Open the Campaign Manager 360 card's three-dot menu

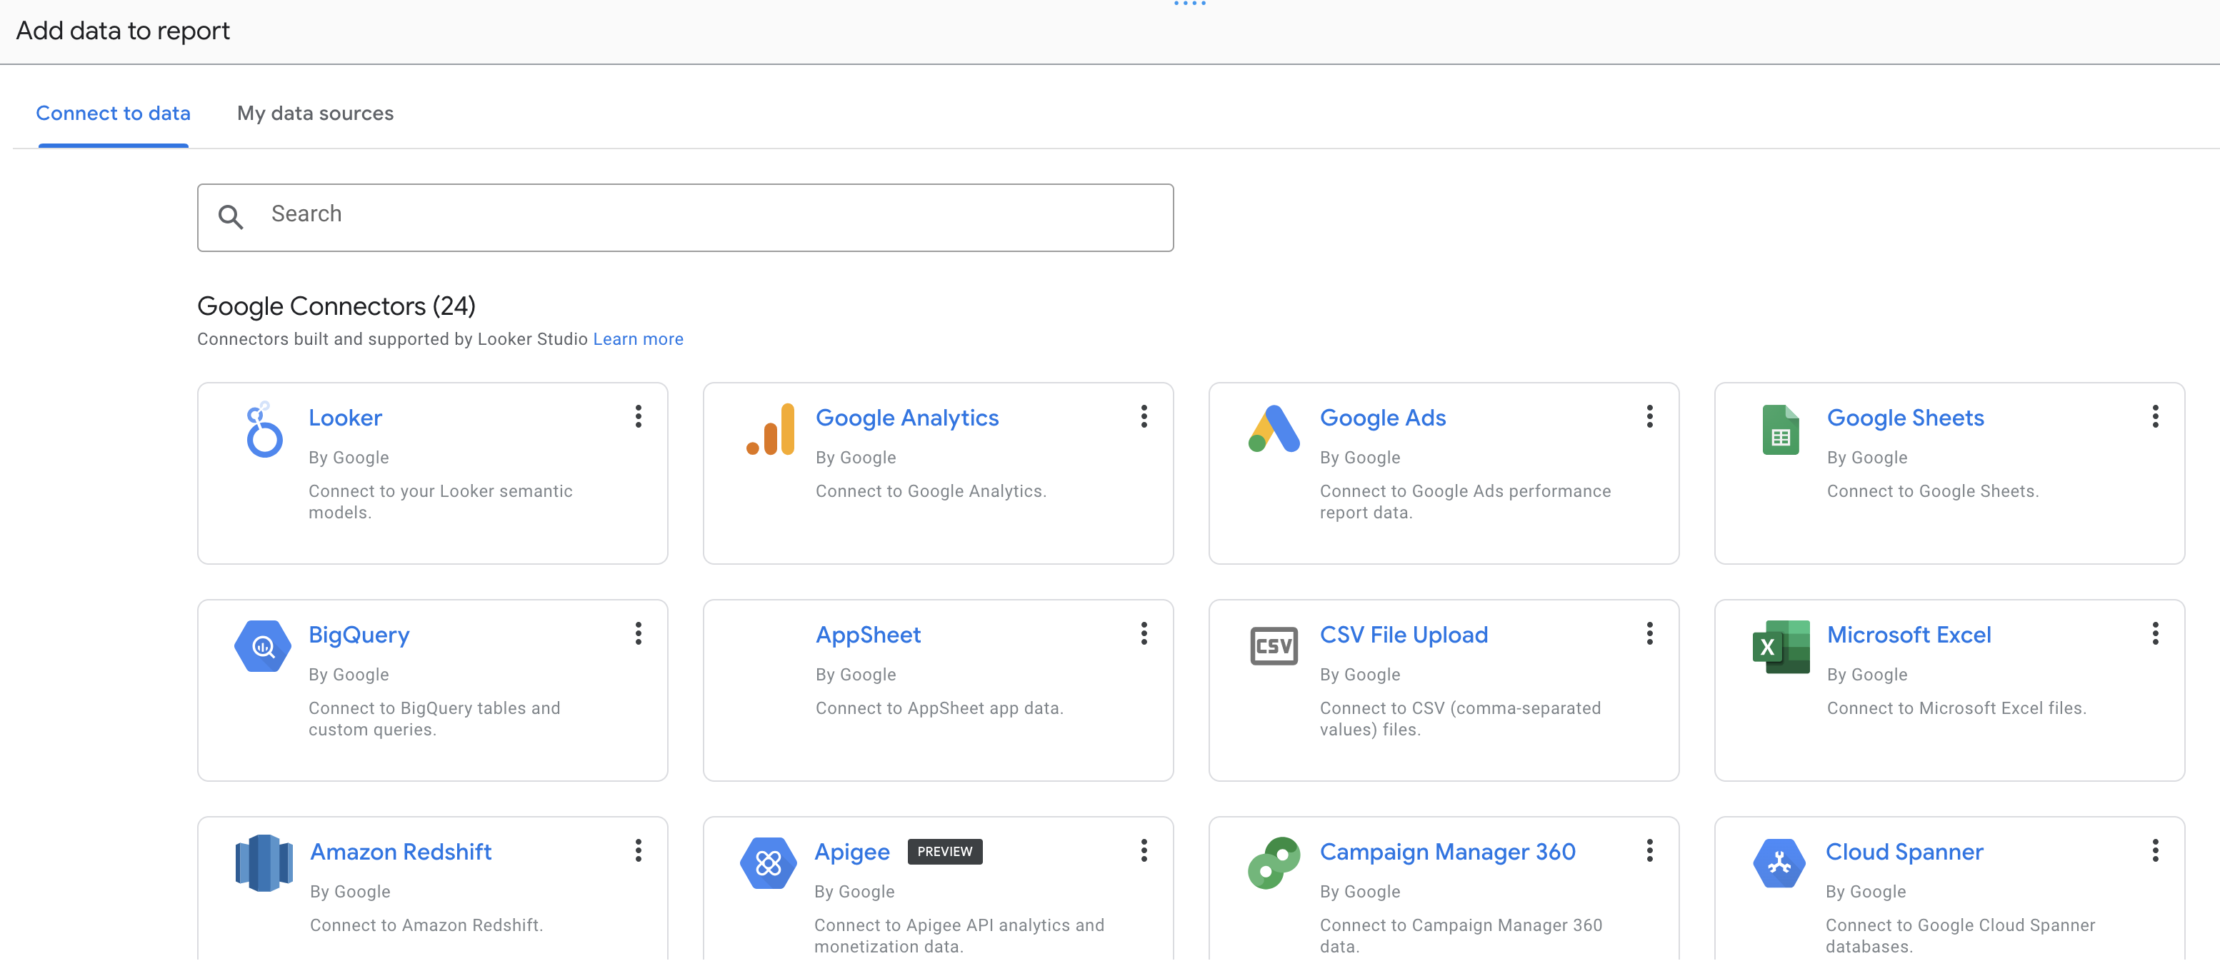1649,850
